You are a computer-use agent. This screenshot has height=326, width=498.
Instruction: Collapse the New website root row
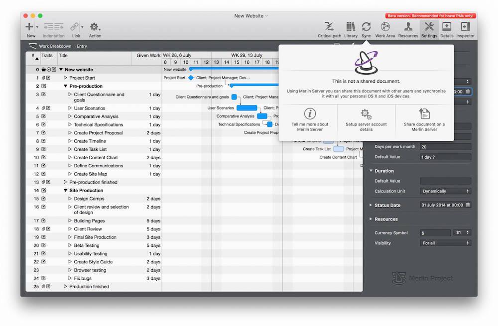pyautogui.click(x=61, y=70)
